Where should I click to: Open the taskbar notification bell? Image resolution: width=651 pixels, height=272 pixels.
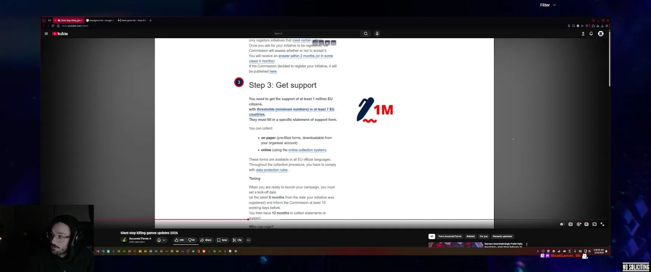pyautogui.click(x=606, y=251)
